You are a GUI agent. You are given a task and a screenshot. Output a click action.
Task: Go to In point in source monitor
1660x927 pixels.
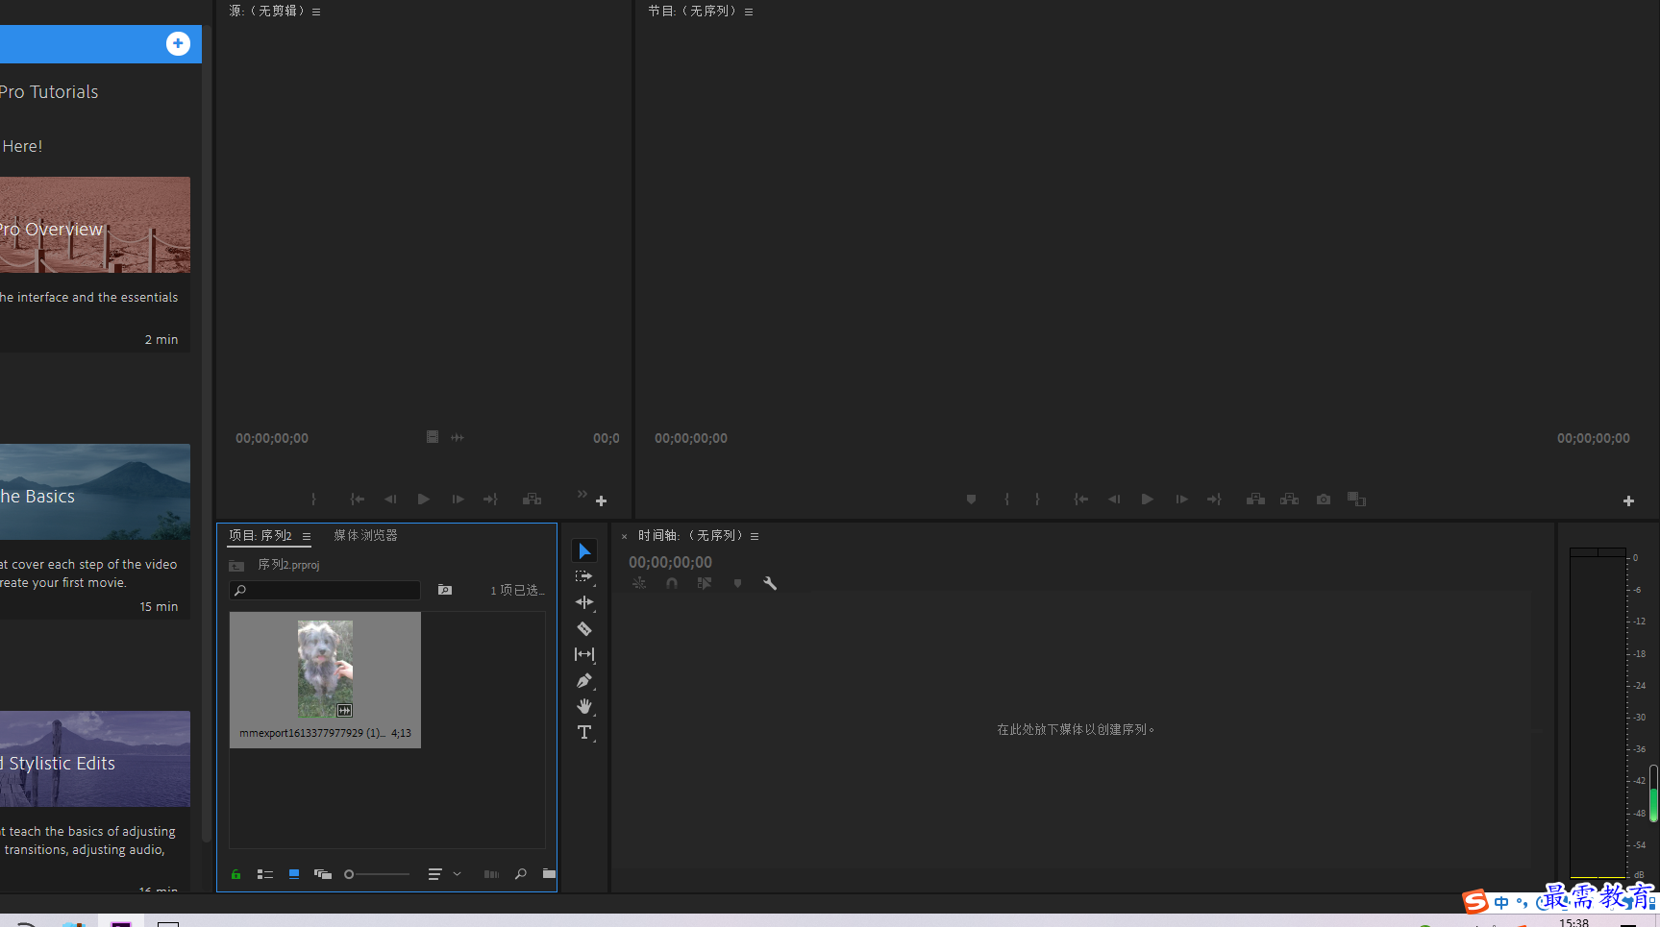[357, 500]
